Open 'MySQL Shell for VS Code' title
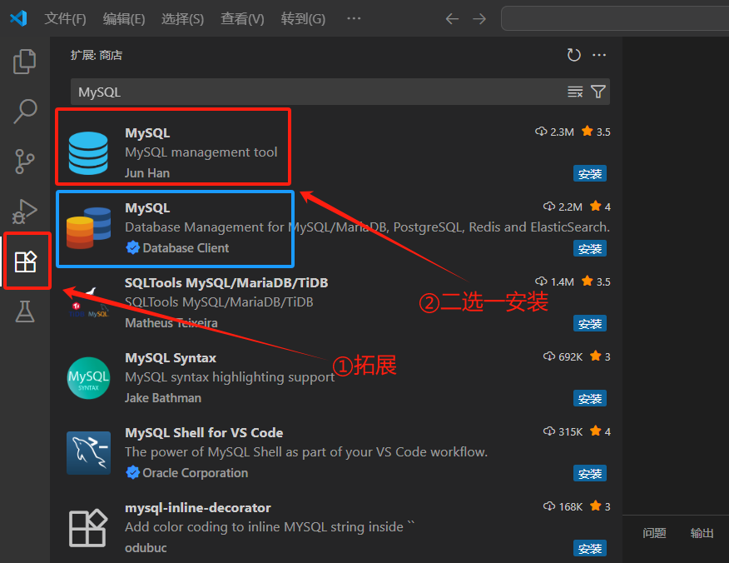Image resolution: width=729 pixels, height=563 pixels. [x=204, y=433]
